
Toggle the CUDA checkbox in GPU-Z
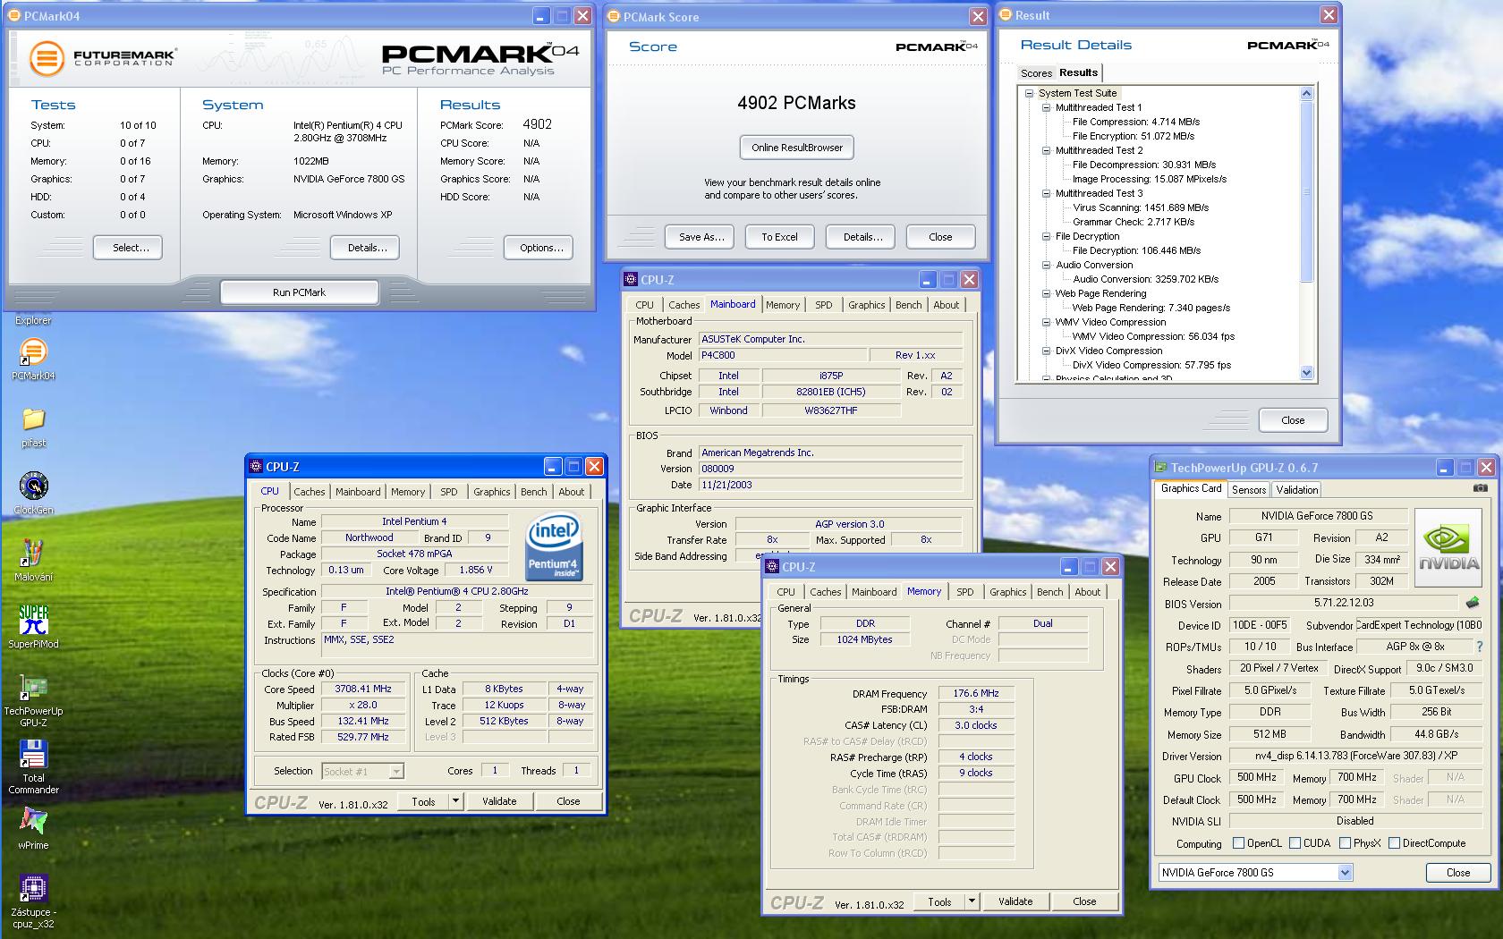click(x=1295, y=842)
